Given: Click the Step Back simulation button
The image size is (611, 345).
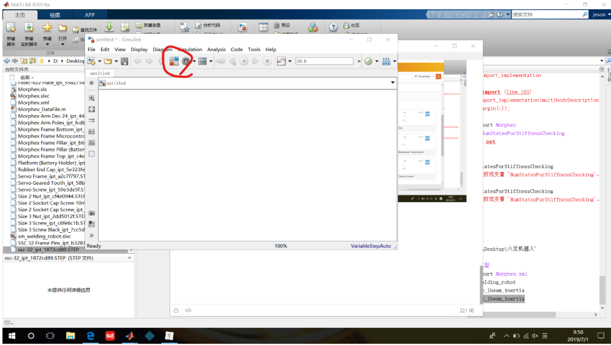Looking at the screenshot, I should click(x=233, y=61).
